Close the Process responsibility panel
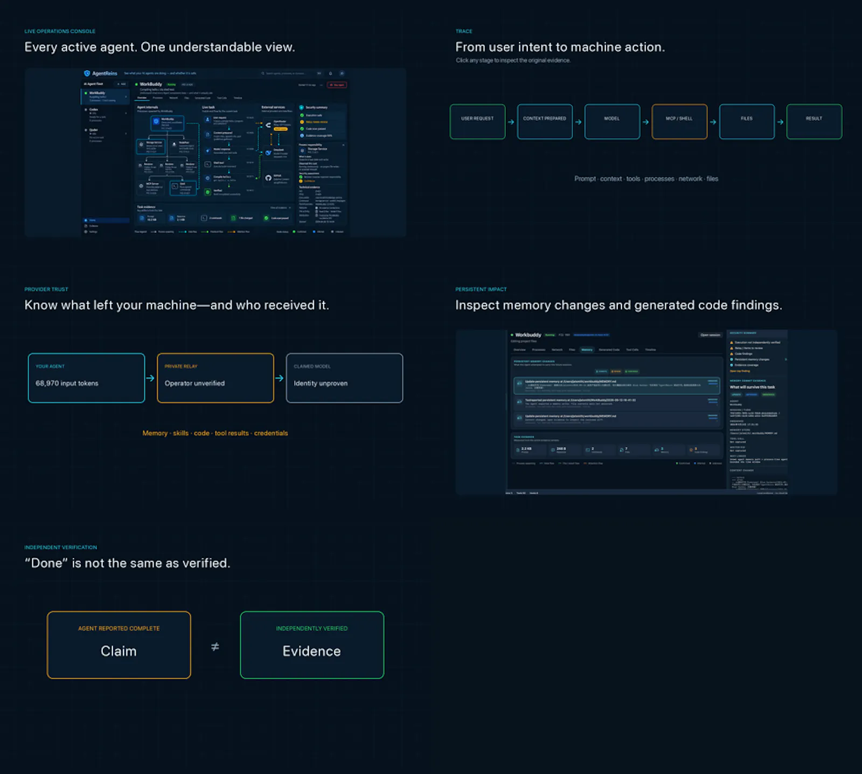 [343, 145]
